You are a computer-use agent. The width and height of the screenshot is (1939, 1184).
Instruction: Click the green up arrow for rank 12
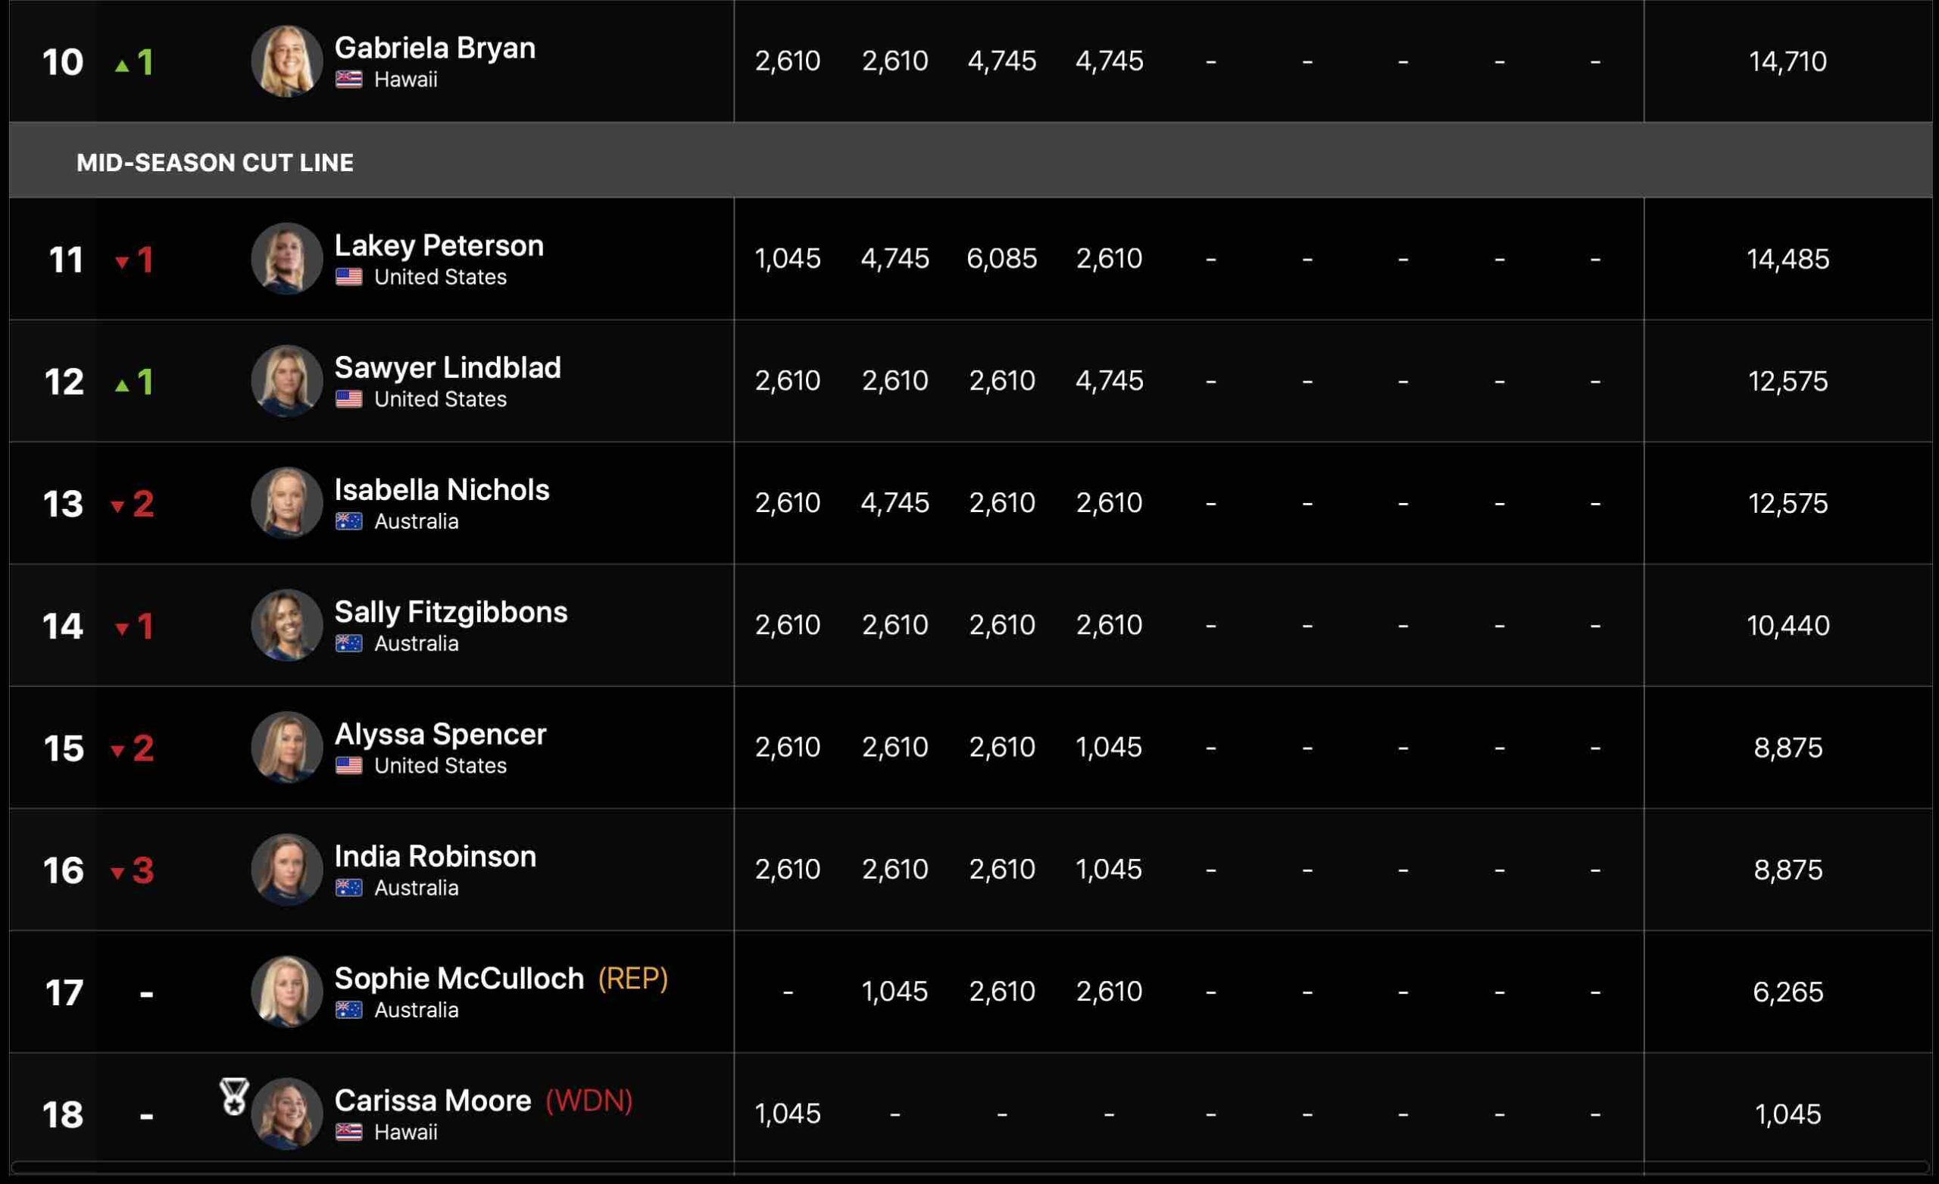122,385
